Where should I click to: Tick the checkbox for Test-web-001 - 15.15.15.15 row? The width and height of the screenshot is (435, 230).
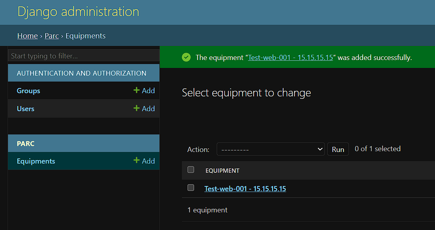(x=191, y=188)
